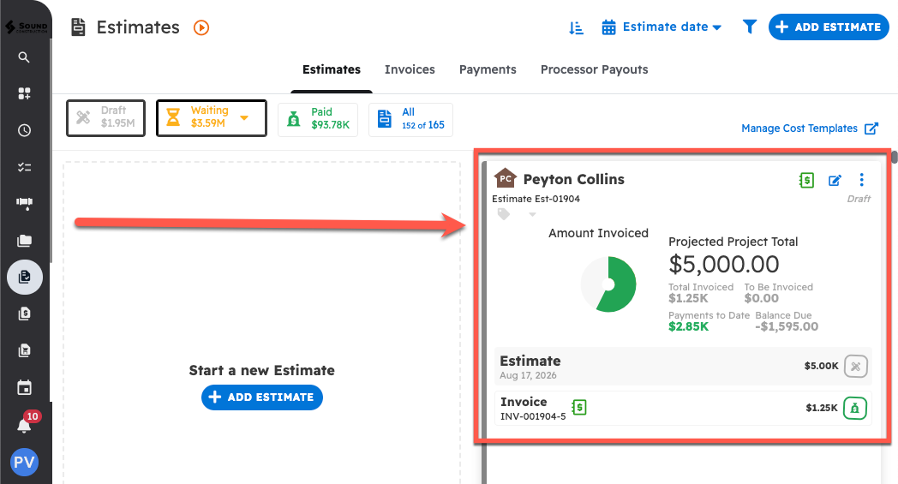Expand the Estimate date dropdown

tap(662, 27)
